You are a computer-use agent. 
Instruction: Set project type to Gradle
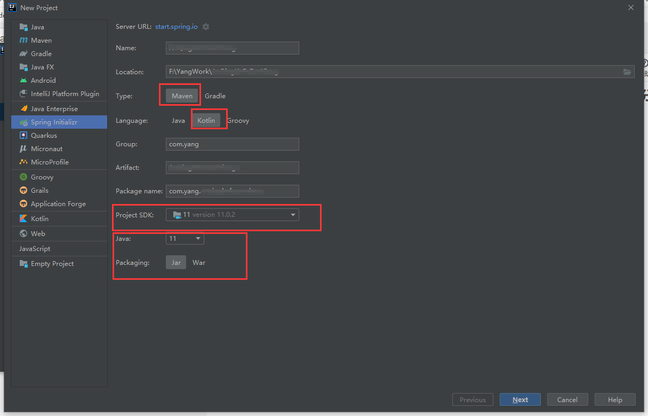point(215,96)
